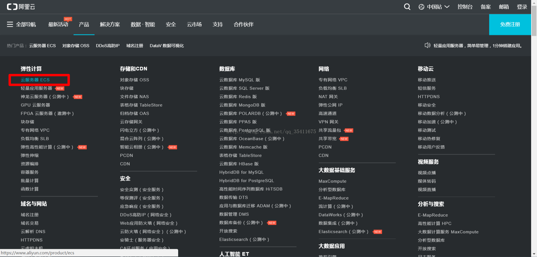Click the page vertical scrollbar
The width and height of the screenshot is (537, 257).
click(x=534, y=20)
